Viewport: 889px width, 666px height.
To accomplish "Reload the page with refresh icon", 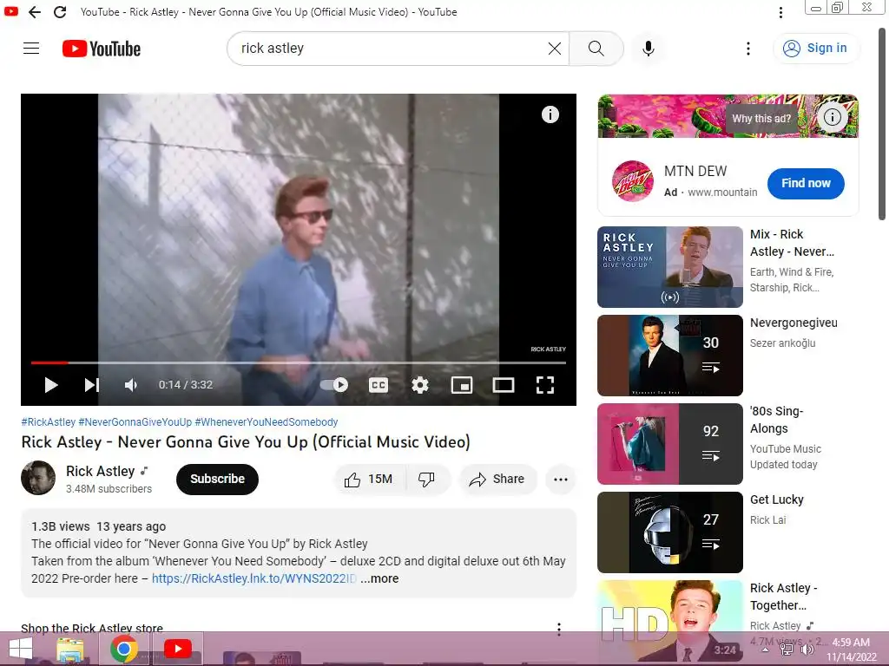I will click(x=60, y=12).
